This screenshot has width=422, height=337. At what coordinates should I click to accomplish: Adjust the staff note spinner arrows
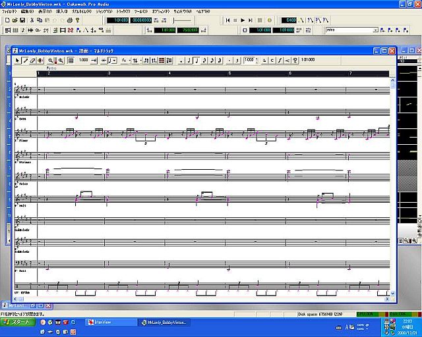point(257,61)
